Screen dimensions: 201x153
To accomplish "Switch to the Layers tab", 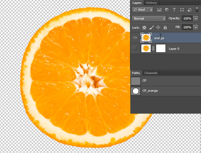I will click(x=137, y=3).
